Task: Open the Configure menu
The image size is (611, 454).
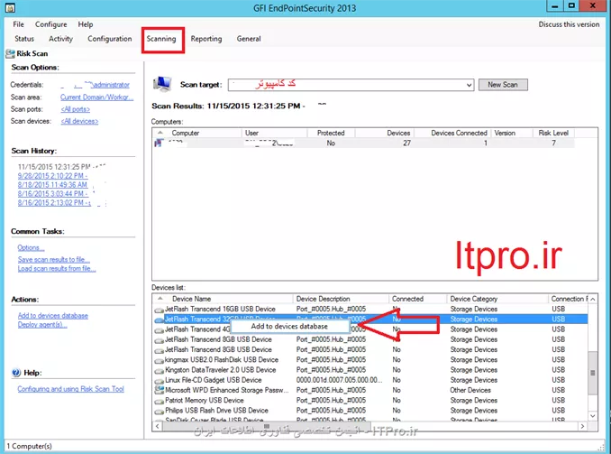Action: click(51, 24)
